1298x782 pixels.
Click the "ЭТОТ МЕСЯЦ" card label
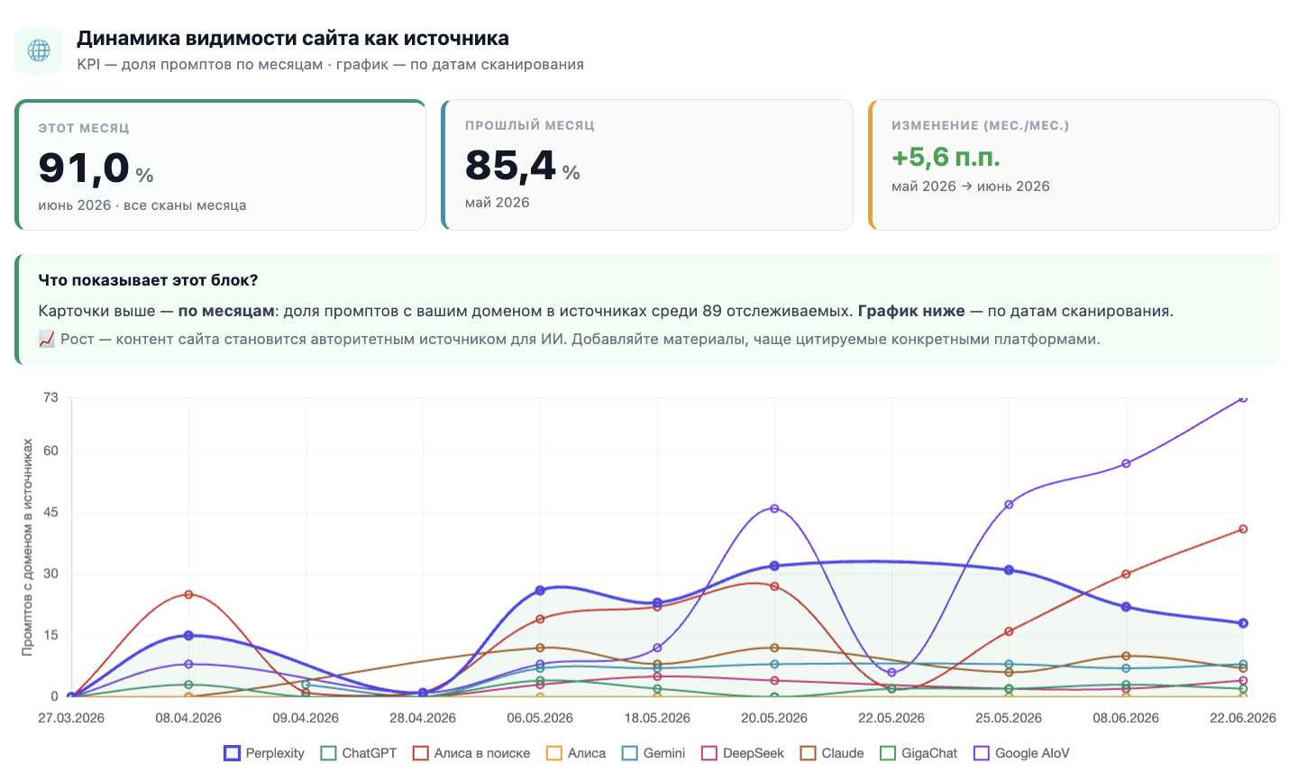84,128
